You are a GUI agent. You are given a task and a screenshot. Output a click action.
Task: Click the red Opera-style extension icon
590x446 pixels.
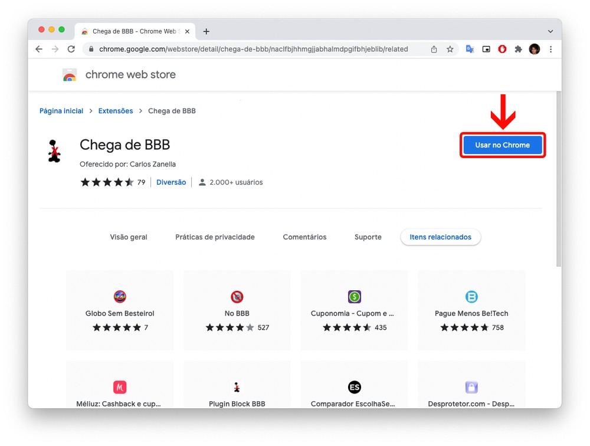503,50
